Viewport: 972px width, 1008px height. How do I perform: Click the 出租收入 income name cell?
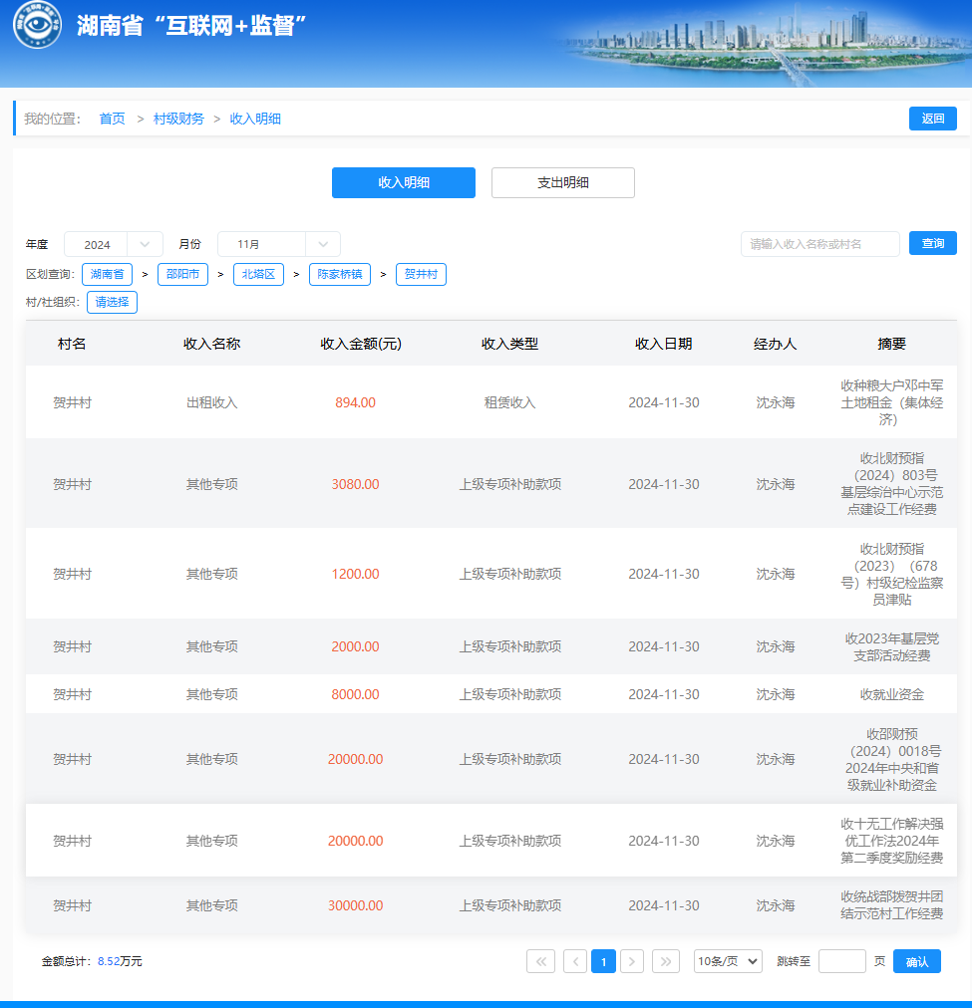(211, 402)
